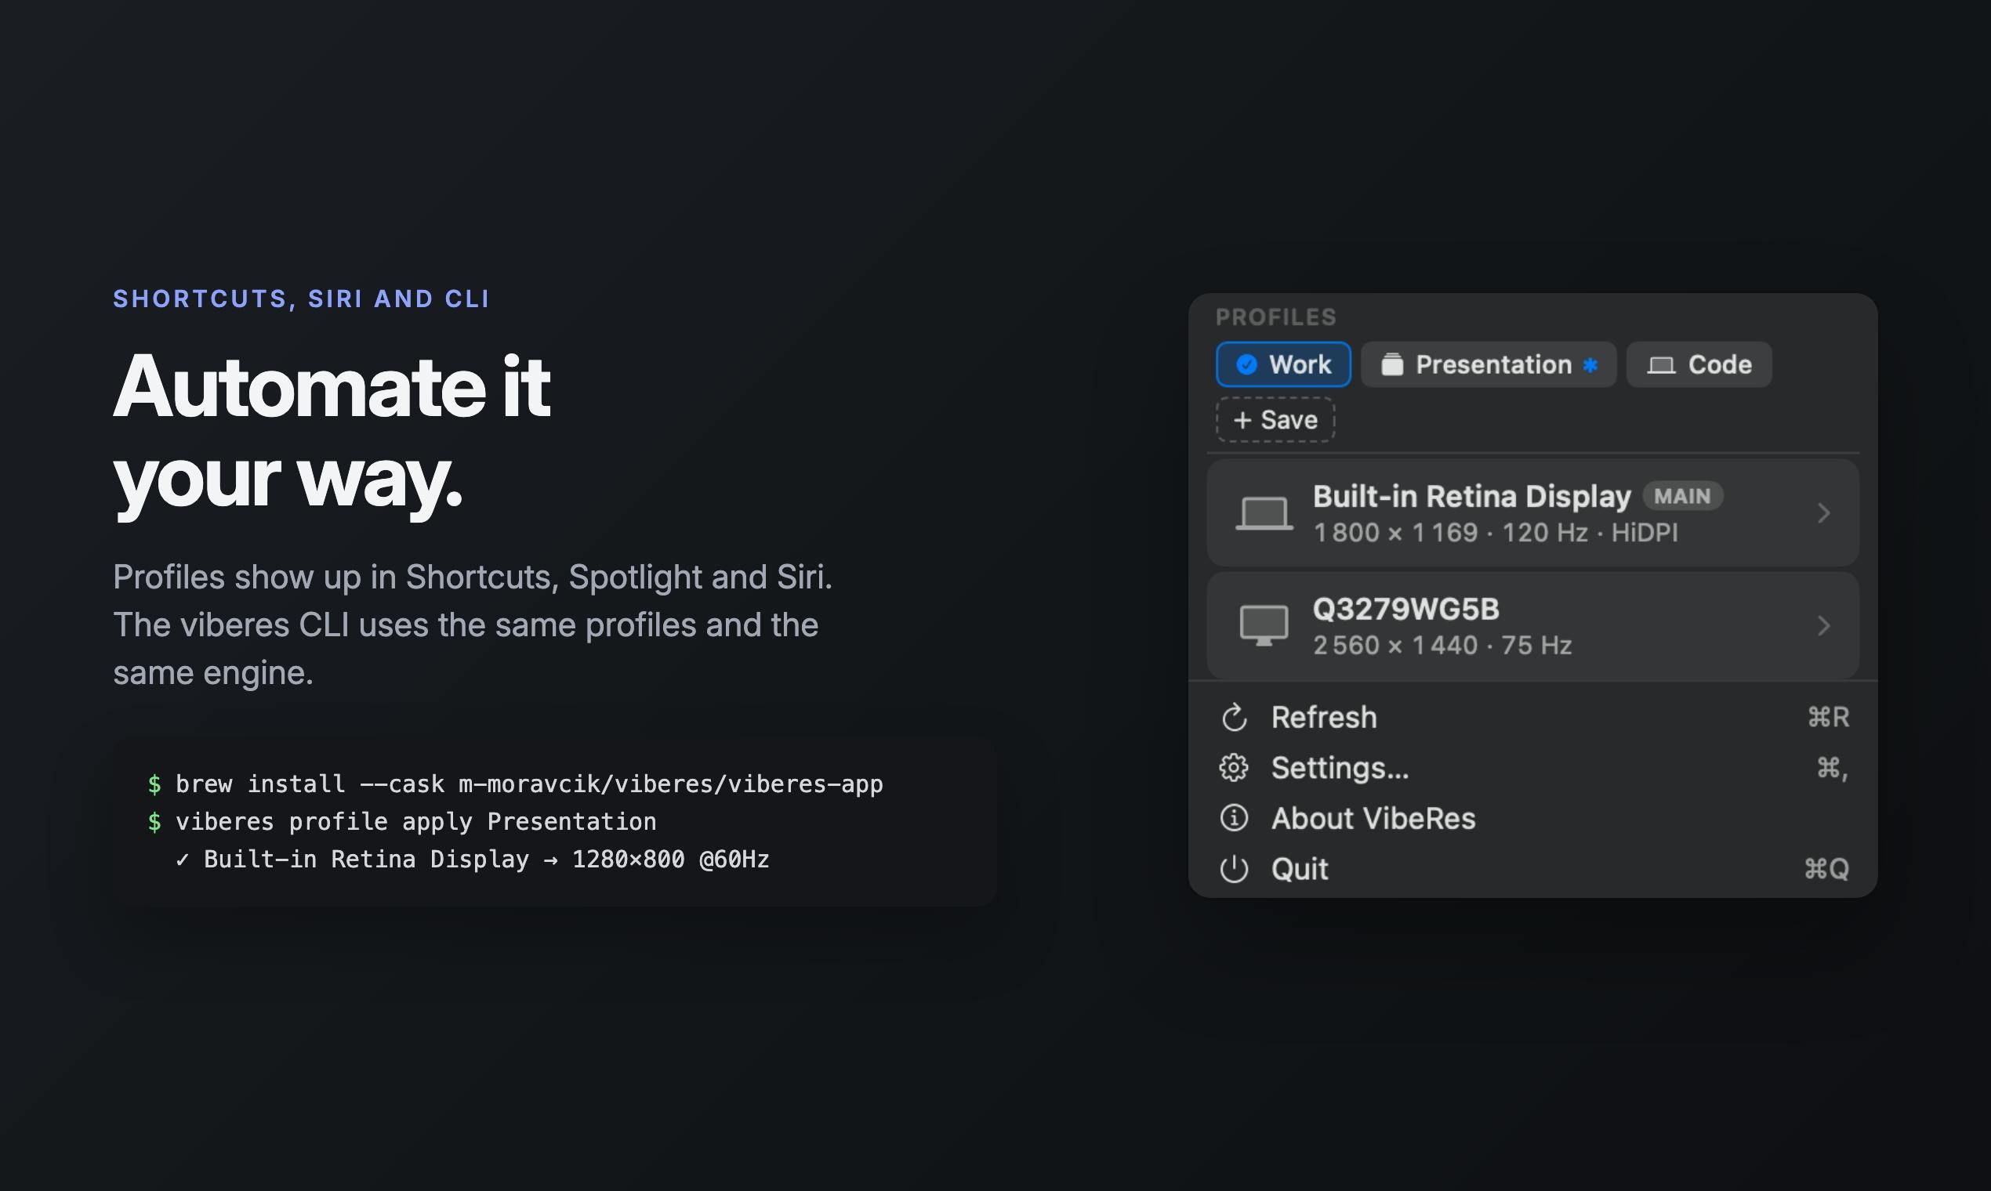
Task: Save current setup as new profile
Action: [1275, 420]
